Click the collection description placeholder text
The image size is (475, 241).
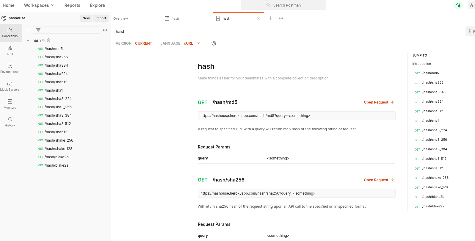(264, 78)
